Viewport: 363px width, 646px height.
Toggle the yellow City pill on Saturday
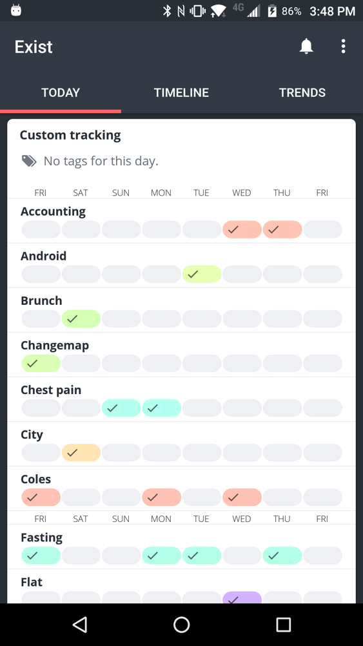point(81,452)
